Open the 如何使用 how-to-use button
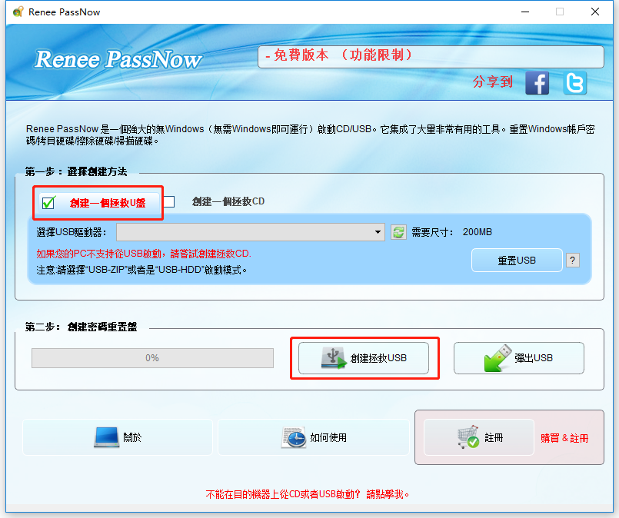Screen dimensions: 619x518 [314, 437]
